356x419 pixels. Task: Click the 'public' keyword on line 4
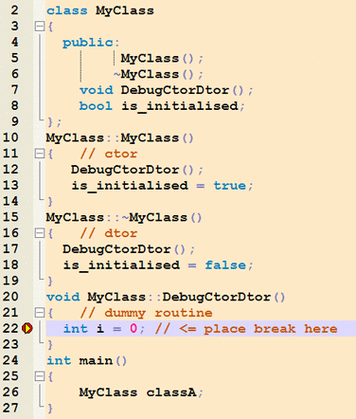coord(88,43)
